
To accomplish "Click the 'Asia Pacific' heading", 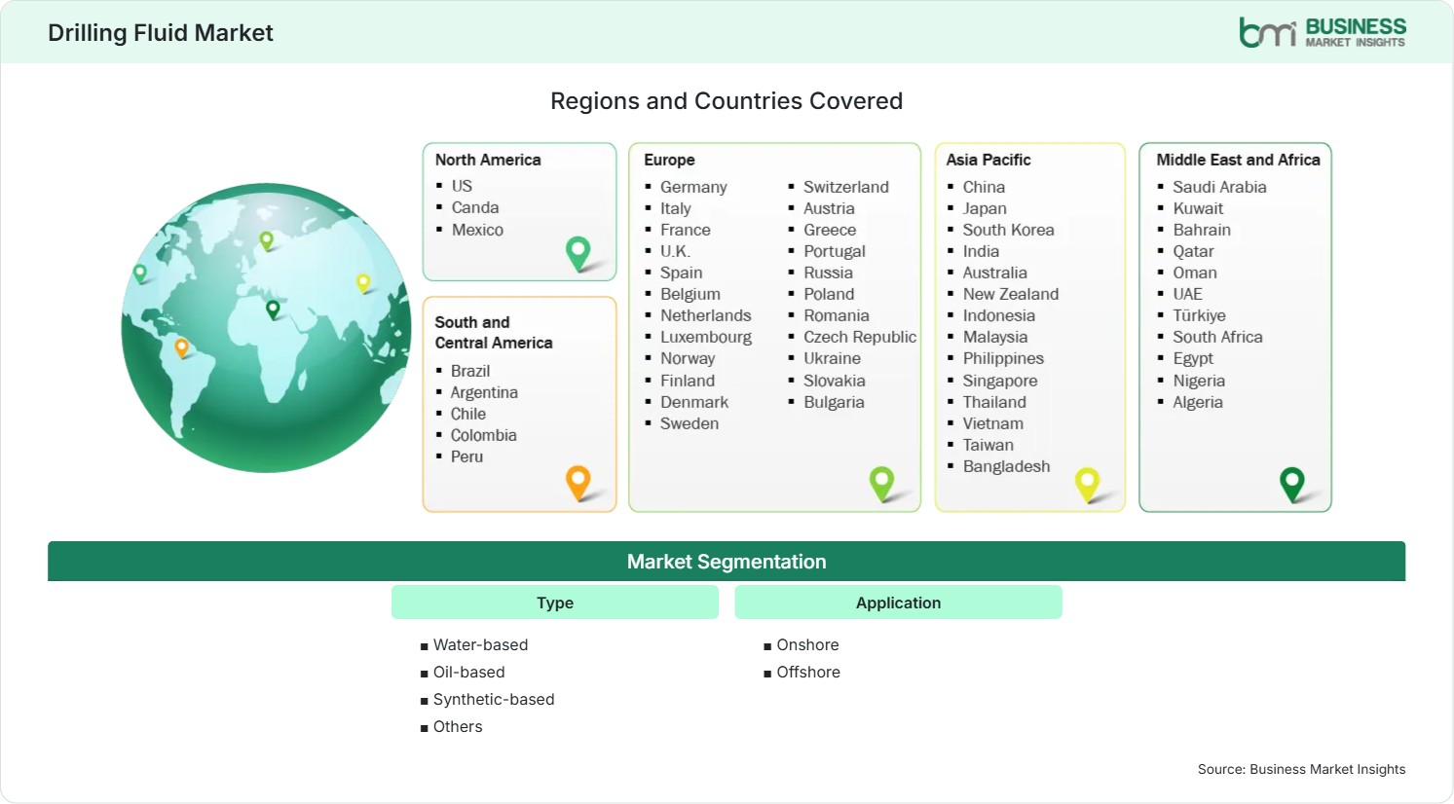I will [988, 160].
